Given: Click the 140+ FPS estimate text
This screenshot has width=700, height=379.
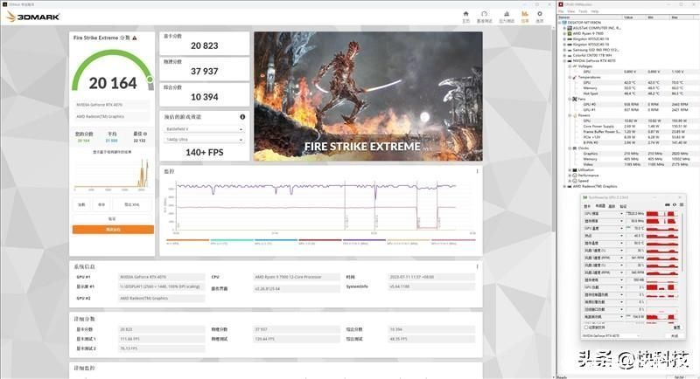Looking at the screenshot, I should (205, 152).
